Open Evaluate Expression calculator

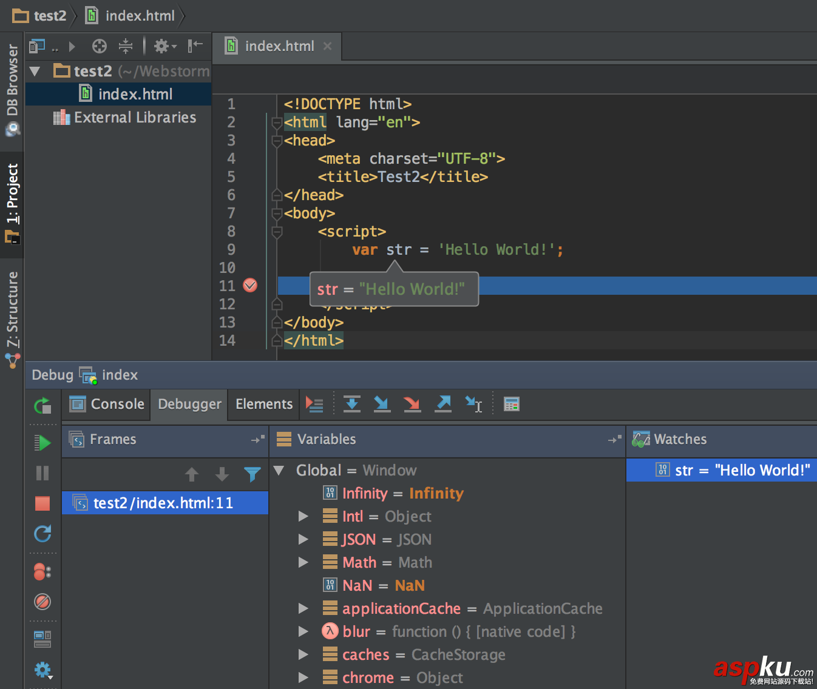pos(512,405)
